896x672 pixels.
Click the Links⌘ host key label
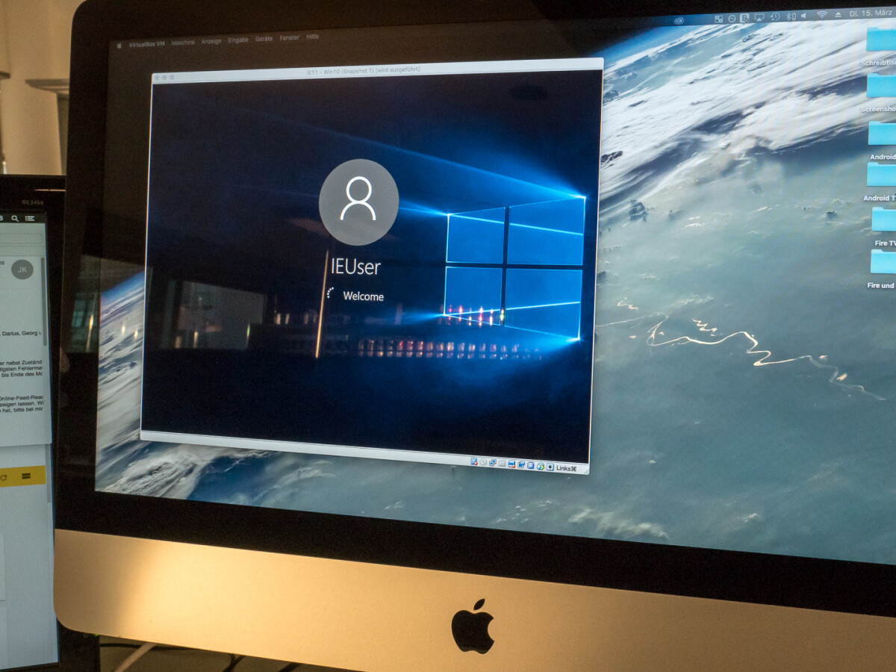[x=567, y=468]
